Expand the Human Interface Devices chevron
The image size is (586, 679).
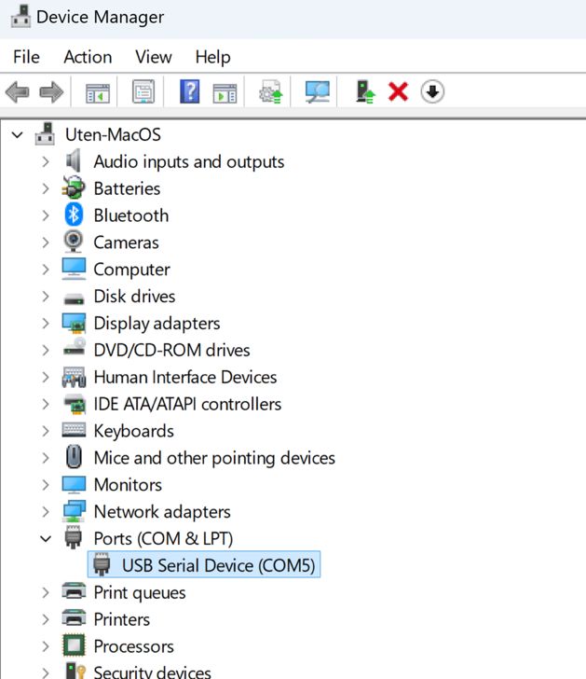[x=46, y=377]
